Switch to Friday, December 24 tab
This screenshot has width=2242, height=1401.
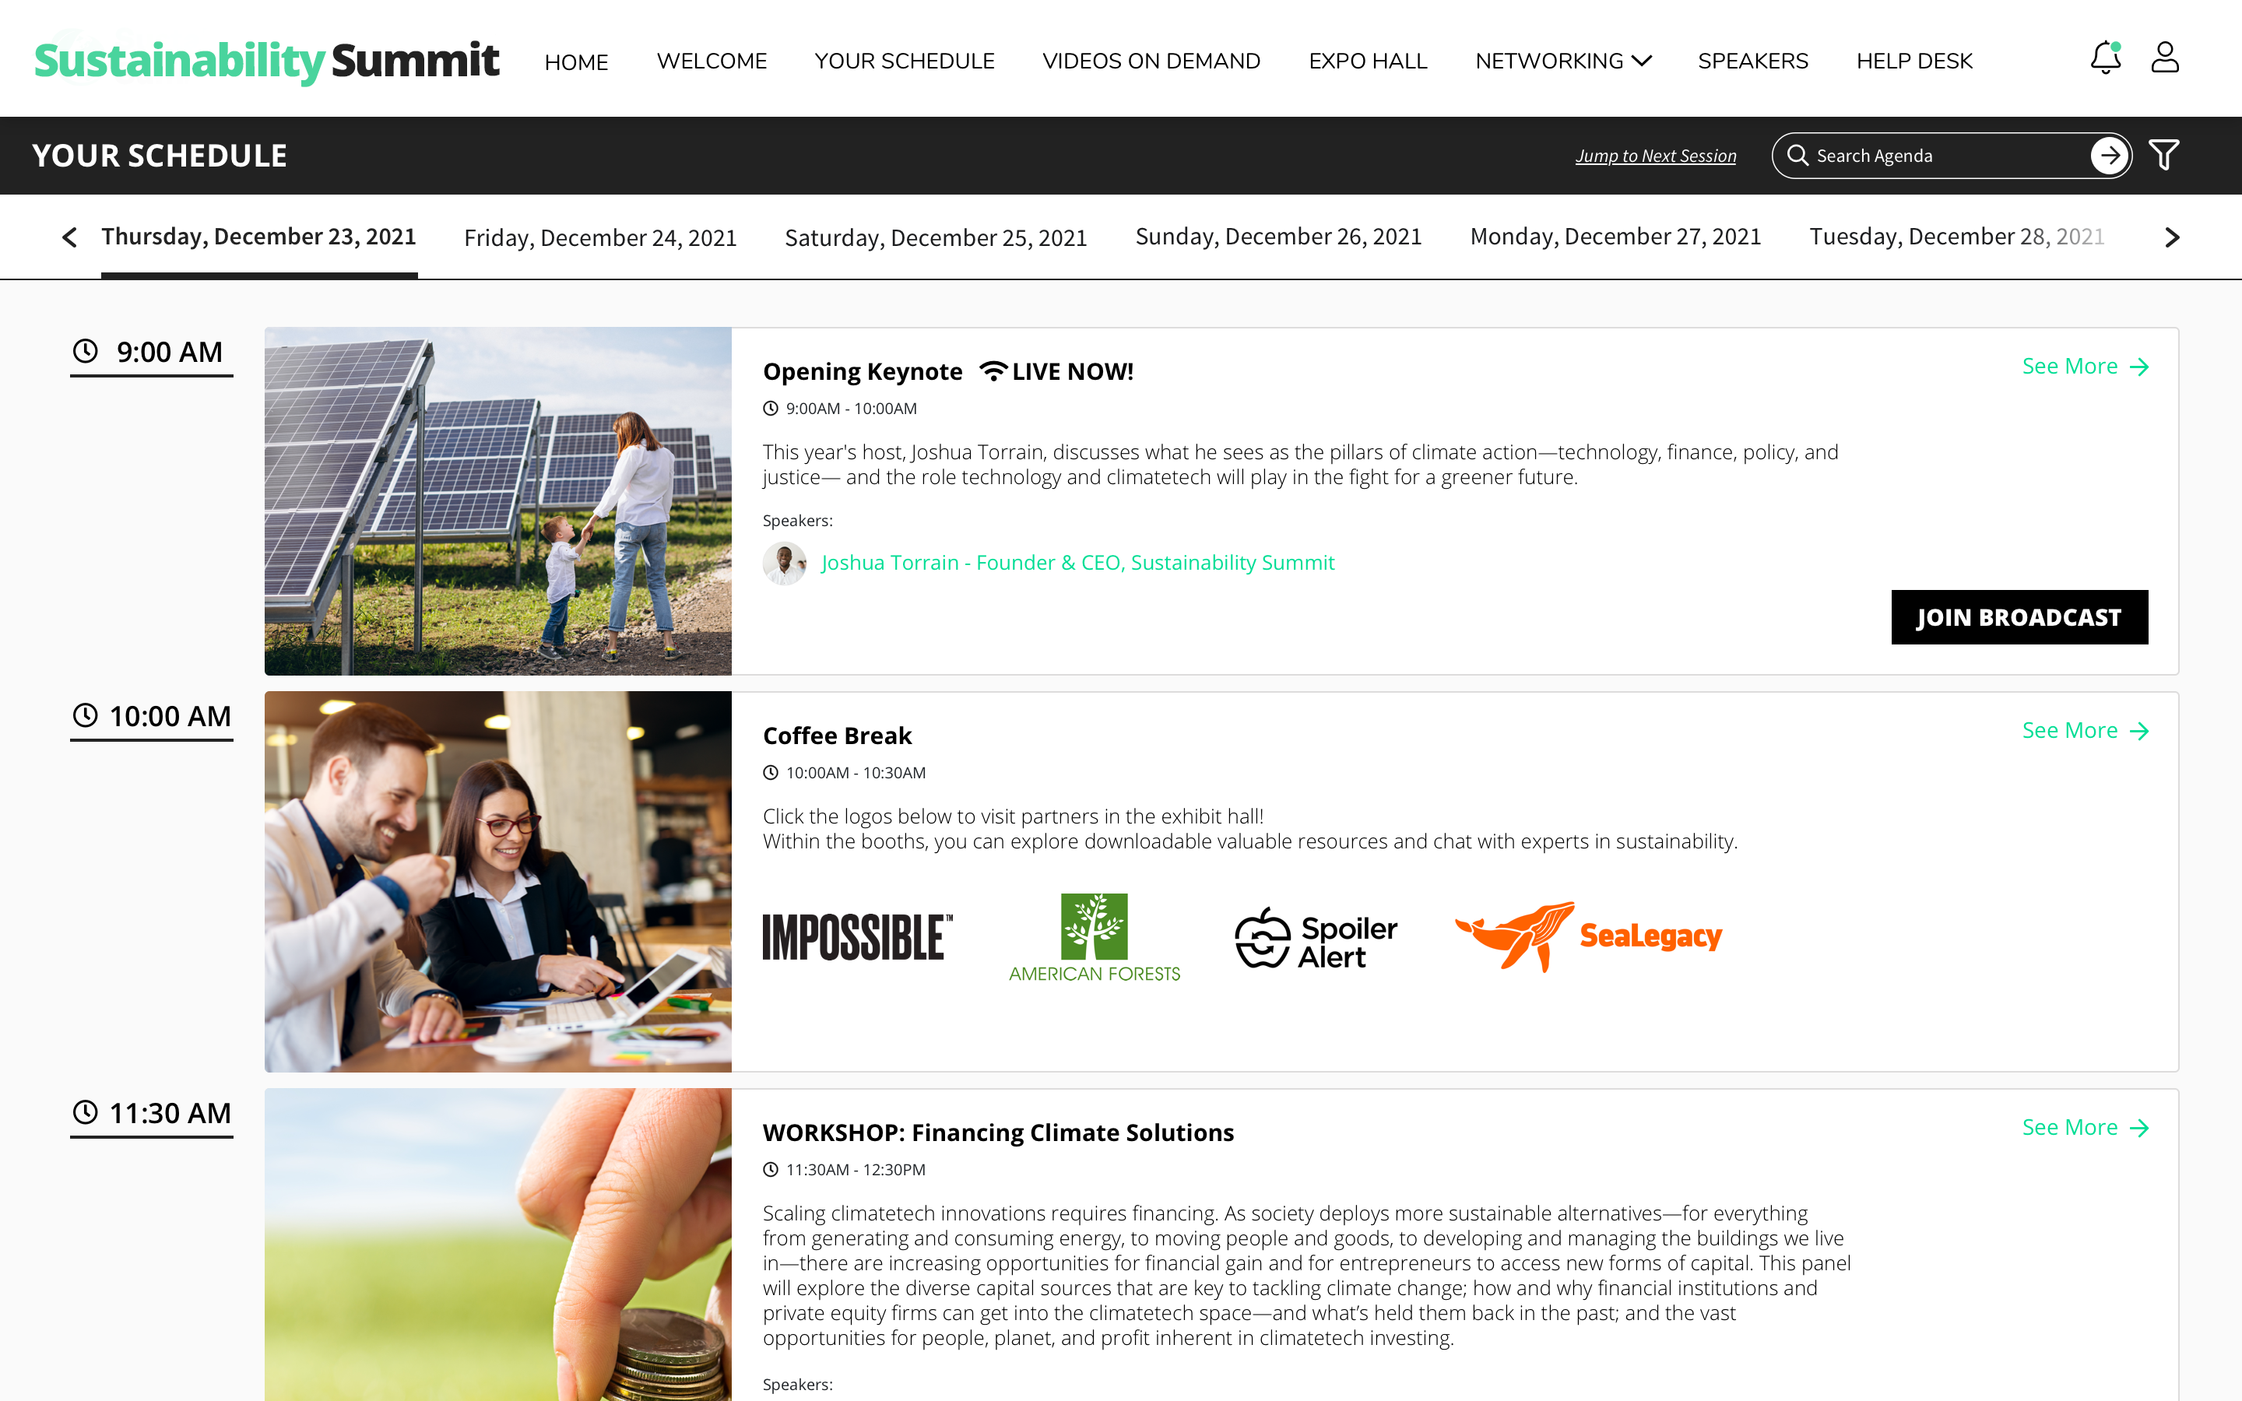tap(600, 238)
